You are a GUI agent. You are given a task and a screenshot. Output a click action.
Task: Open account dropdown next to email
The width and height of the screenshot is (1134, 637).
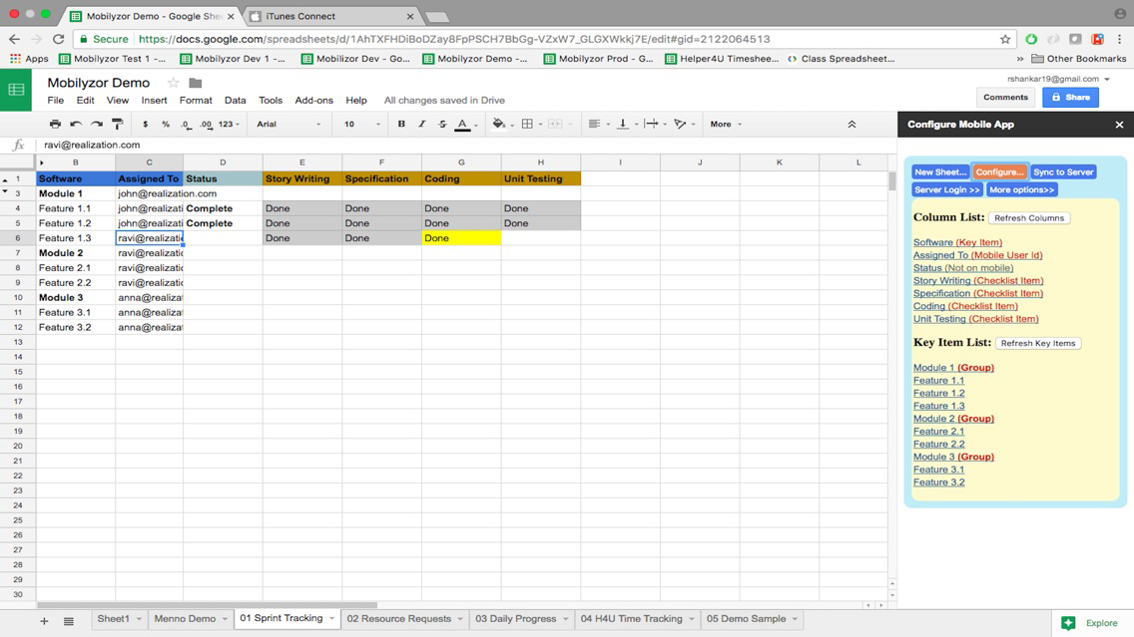[x=1106, y=79]
